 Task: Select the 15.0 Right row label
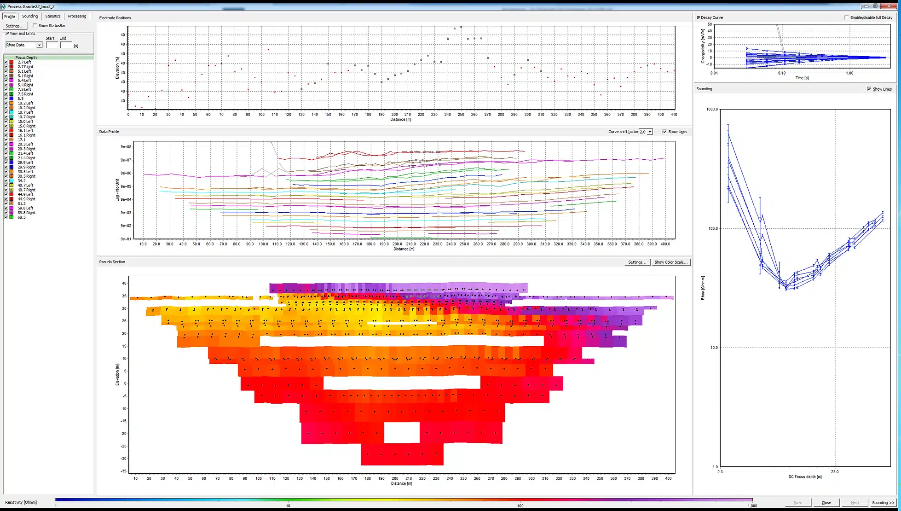27,126
